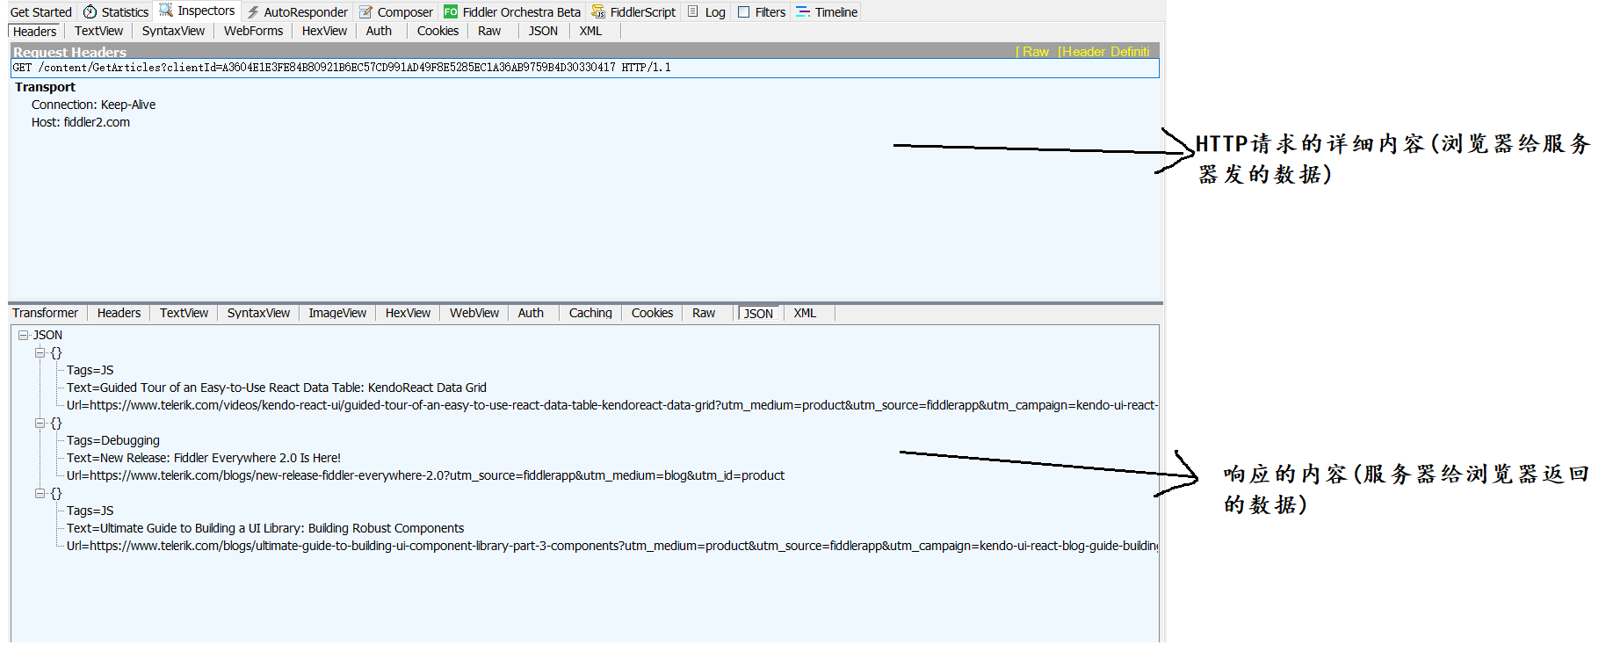This screenshot has height=645, width=1606.
Task: Open the AutoResponder tab
Action: coord(297,11)
